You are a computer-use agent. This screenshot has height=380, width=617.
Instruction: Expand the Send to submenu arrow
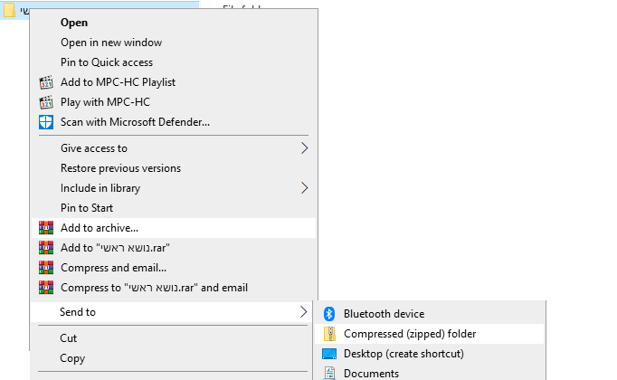pos(303,312)
